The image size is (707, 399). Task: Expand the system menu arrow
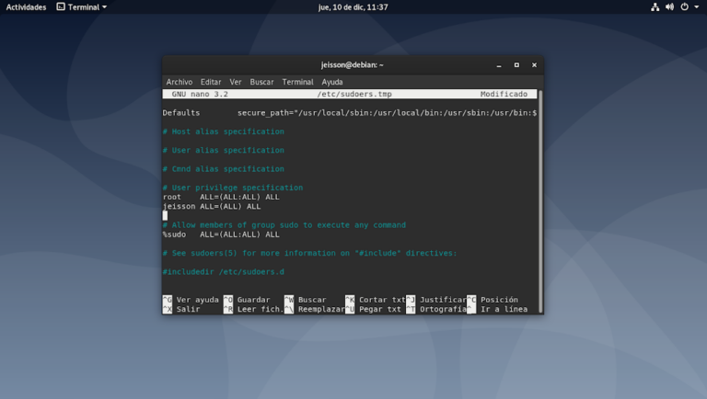click(x=696, y=6)
